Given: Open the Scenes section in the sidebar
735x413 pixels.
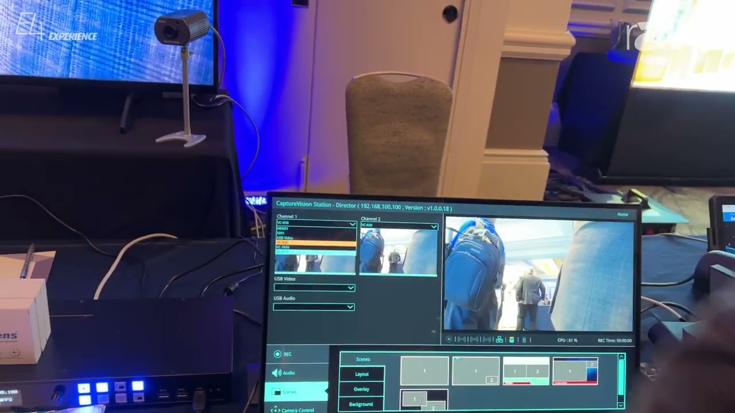Looking at the screenshot, I should (296, 392).
